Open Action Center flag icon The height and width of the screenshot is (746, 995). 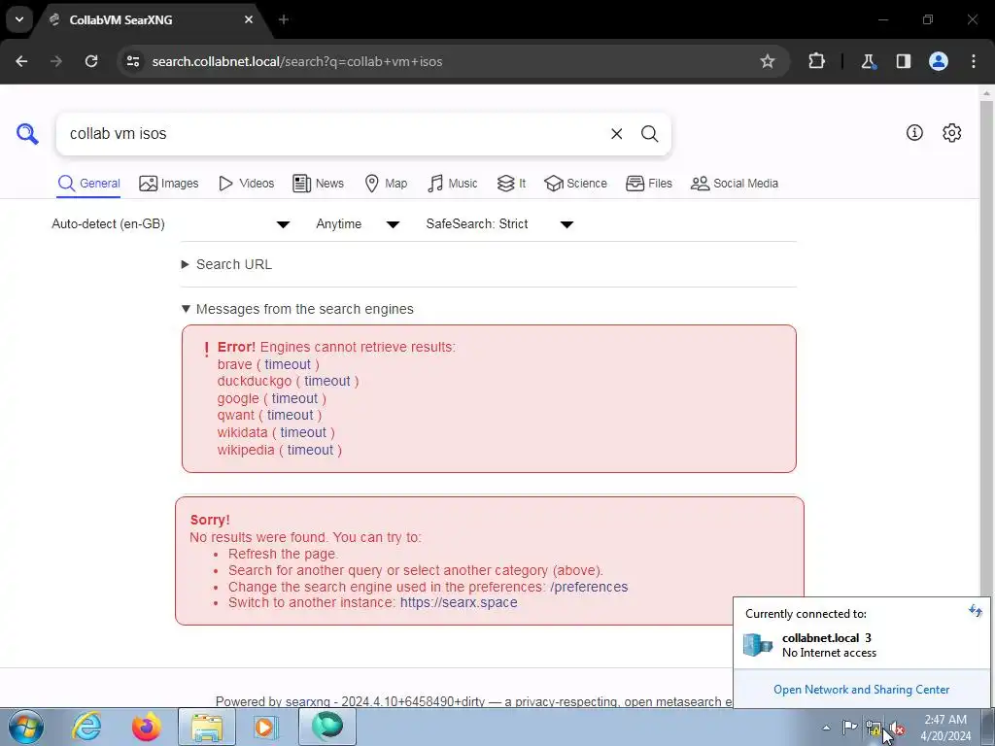point(849,727)
